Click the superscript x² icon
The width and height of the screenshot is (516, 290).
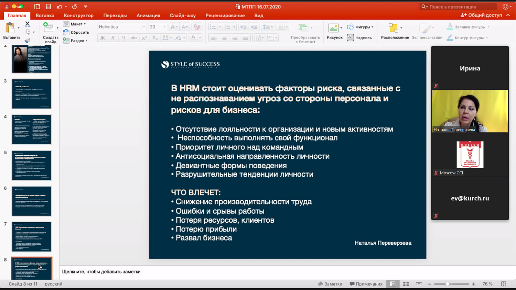(144, 38)
